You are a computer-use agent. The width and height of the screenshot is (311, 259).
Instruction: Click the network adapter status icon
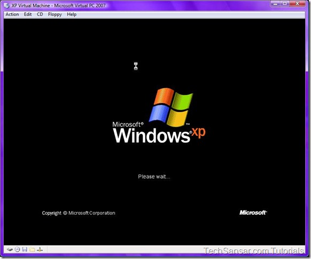40,249
